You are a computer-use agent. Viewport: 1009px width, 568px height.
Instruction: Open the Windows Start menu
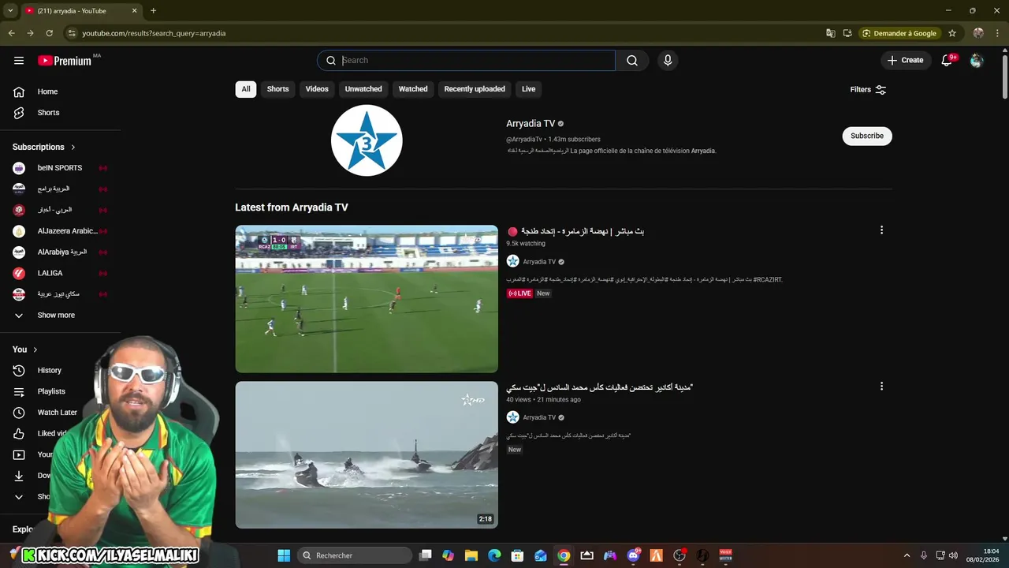(x=284, y=555)
